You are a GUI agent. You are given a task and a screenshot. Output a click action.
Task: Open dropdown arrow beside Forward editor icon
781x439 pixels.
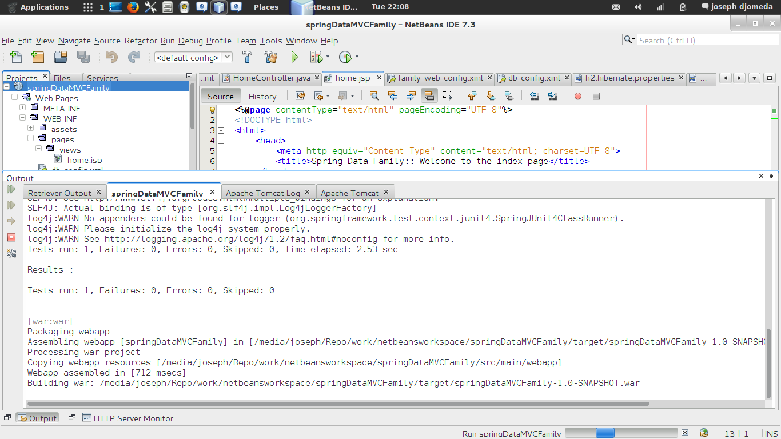click(x=352, y=96)
